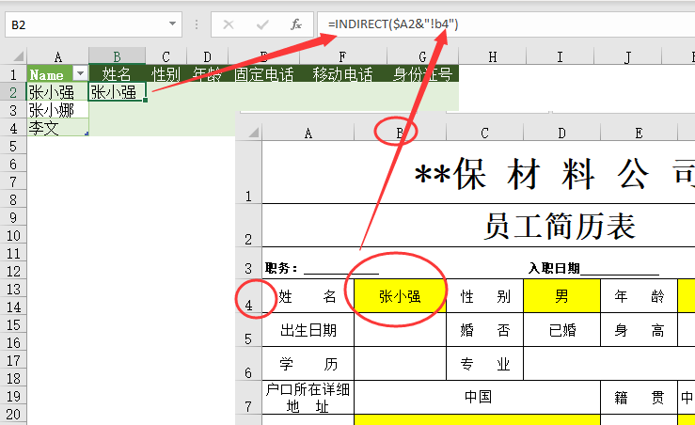Click the 固定电话 header cell
The image size is (695, 425).
[x=263, y=74]
